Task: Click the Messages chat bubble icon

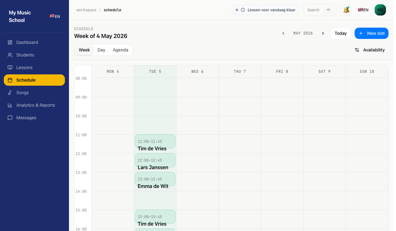Action: tap(10, 118)
